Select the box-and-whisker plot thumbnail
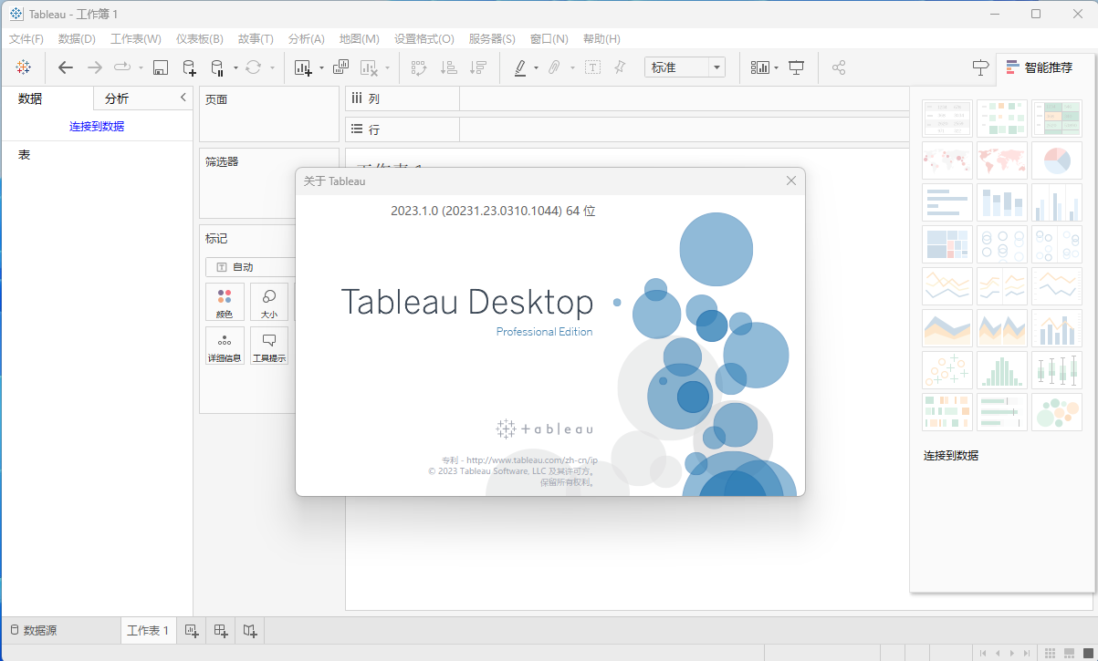This screenshot has width=1098, height=661. click(1057, 370)
